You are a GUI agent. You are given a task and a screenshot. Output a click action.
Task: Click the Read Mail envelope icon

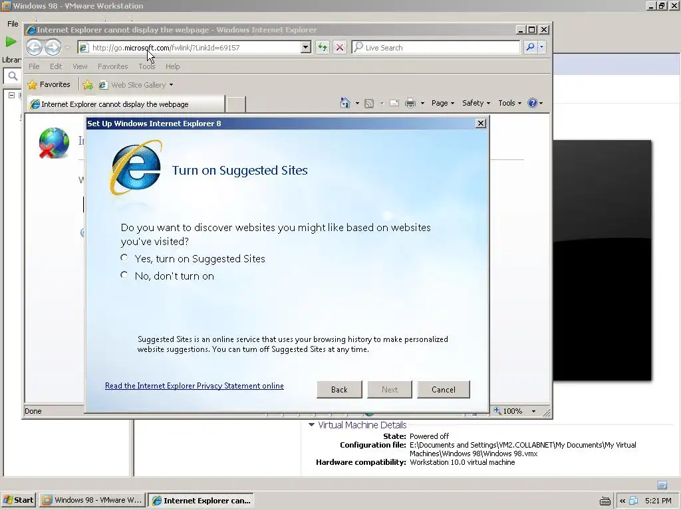pos(394,103)
